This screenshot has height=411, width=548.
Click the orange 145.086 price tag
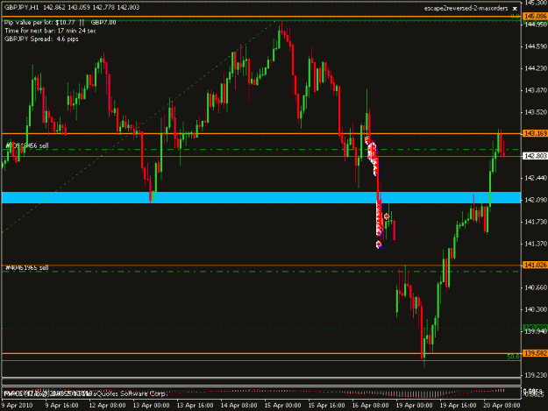[534, 16]
